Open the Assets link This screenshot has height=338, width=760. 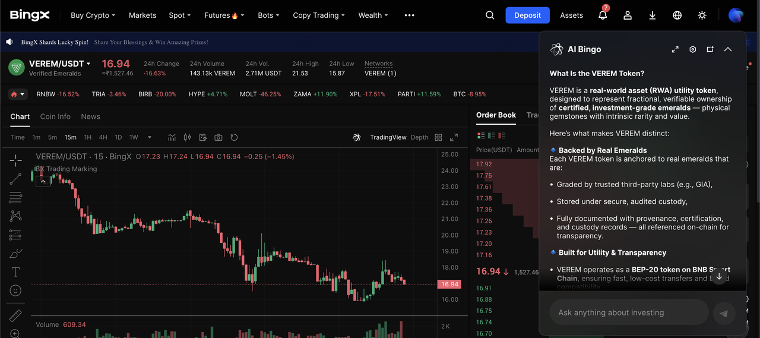pos(571,15)
